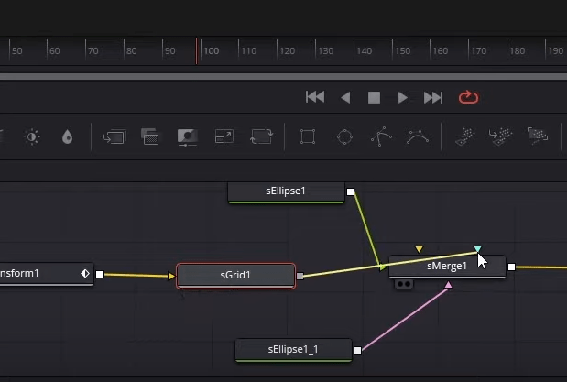Jump to the last frame
This screenshot has height=382, width=567.
pos(433,97)
